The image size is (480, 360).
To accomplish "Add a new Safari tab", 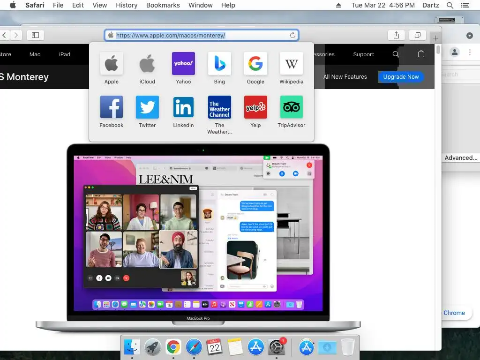I will coord(435,38).
